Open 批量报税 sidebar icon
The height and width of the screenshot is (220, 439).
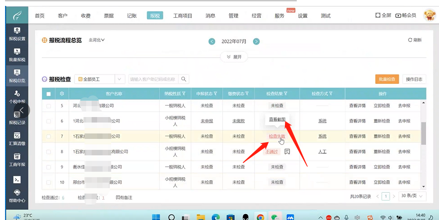click(17, 55)
